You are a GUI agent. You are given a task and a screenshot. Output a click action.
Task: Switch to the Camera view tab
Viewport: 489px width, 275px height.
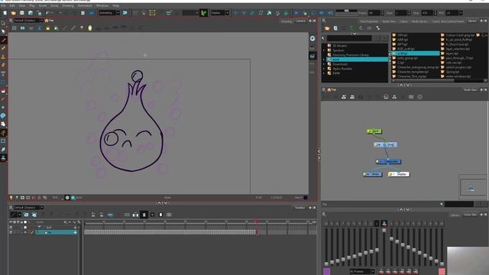tap(300, 21)
